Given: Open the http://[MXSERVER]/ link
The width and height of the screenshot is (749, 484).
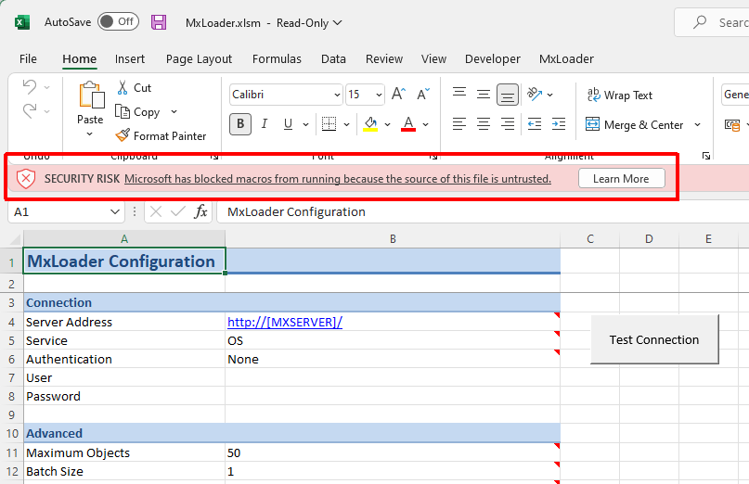Looking at the screenshot, I should (285, 322).
